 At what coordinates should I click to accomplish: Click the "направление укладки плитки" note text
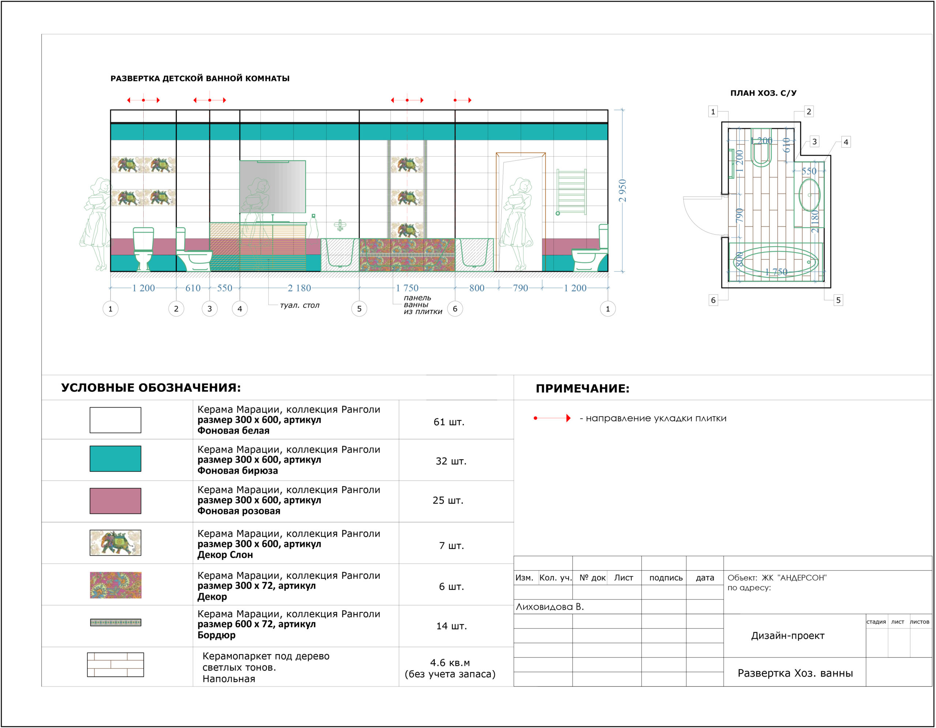656,418
